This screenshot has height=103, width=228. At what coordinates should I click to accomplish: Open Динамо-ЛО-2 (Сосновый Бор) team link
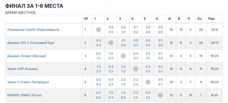click(x=31, y=43)
